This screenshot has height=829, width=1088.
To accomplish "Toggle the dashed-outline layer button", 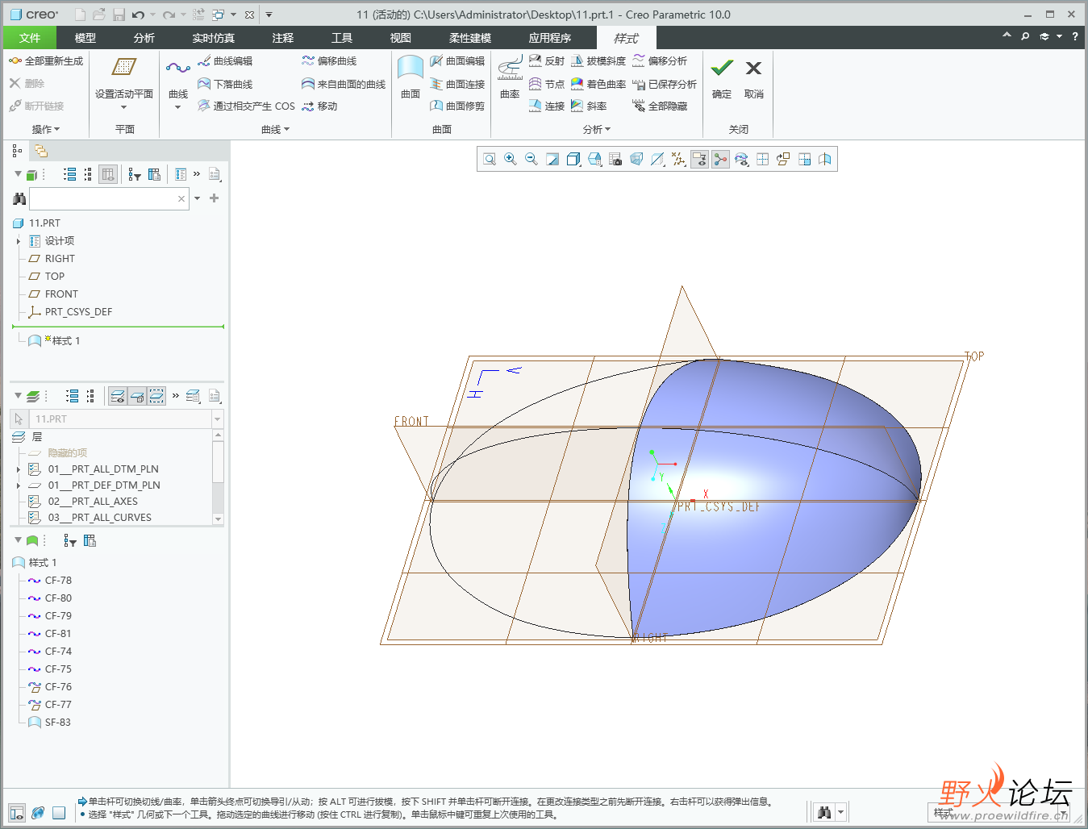I will 156,396.
